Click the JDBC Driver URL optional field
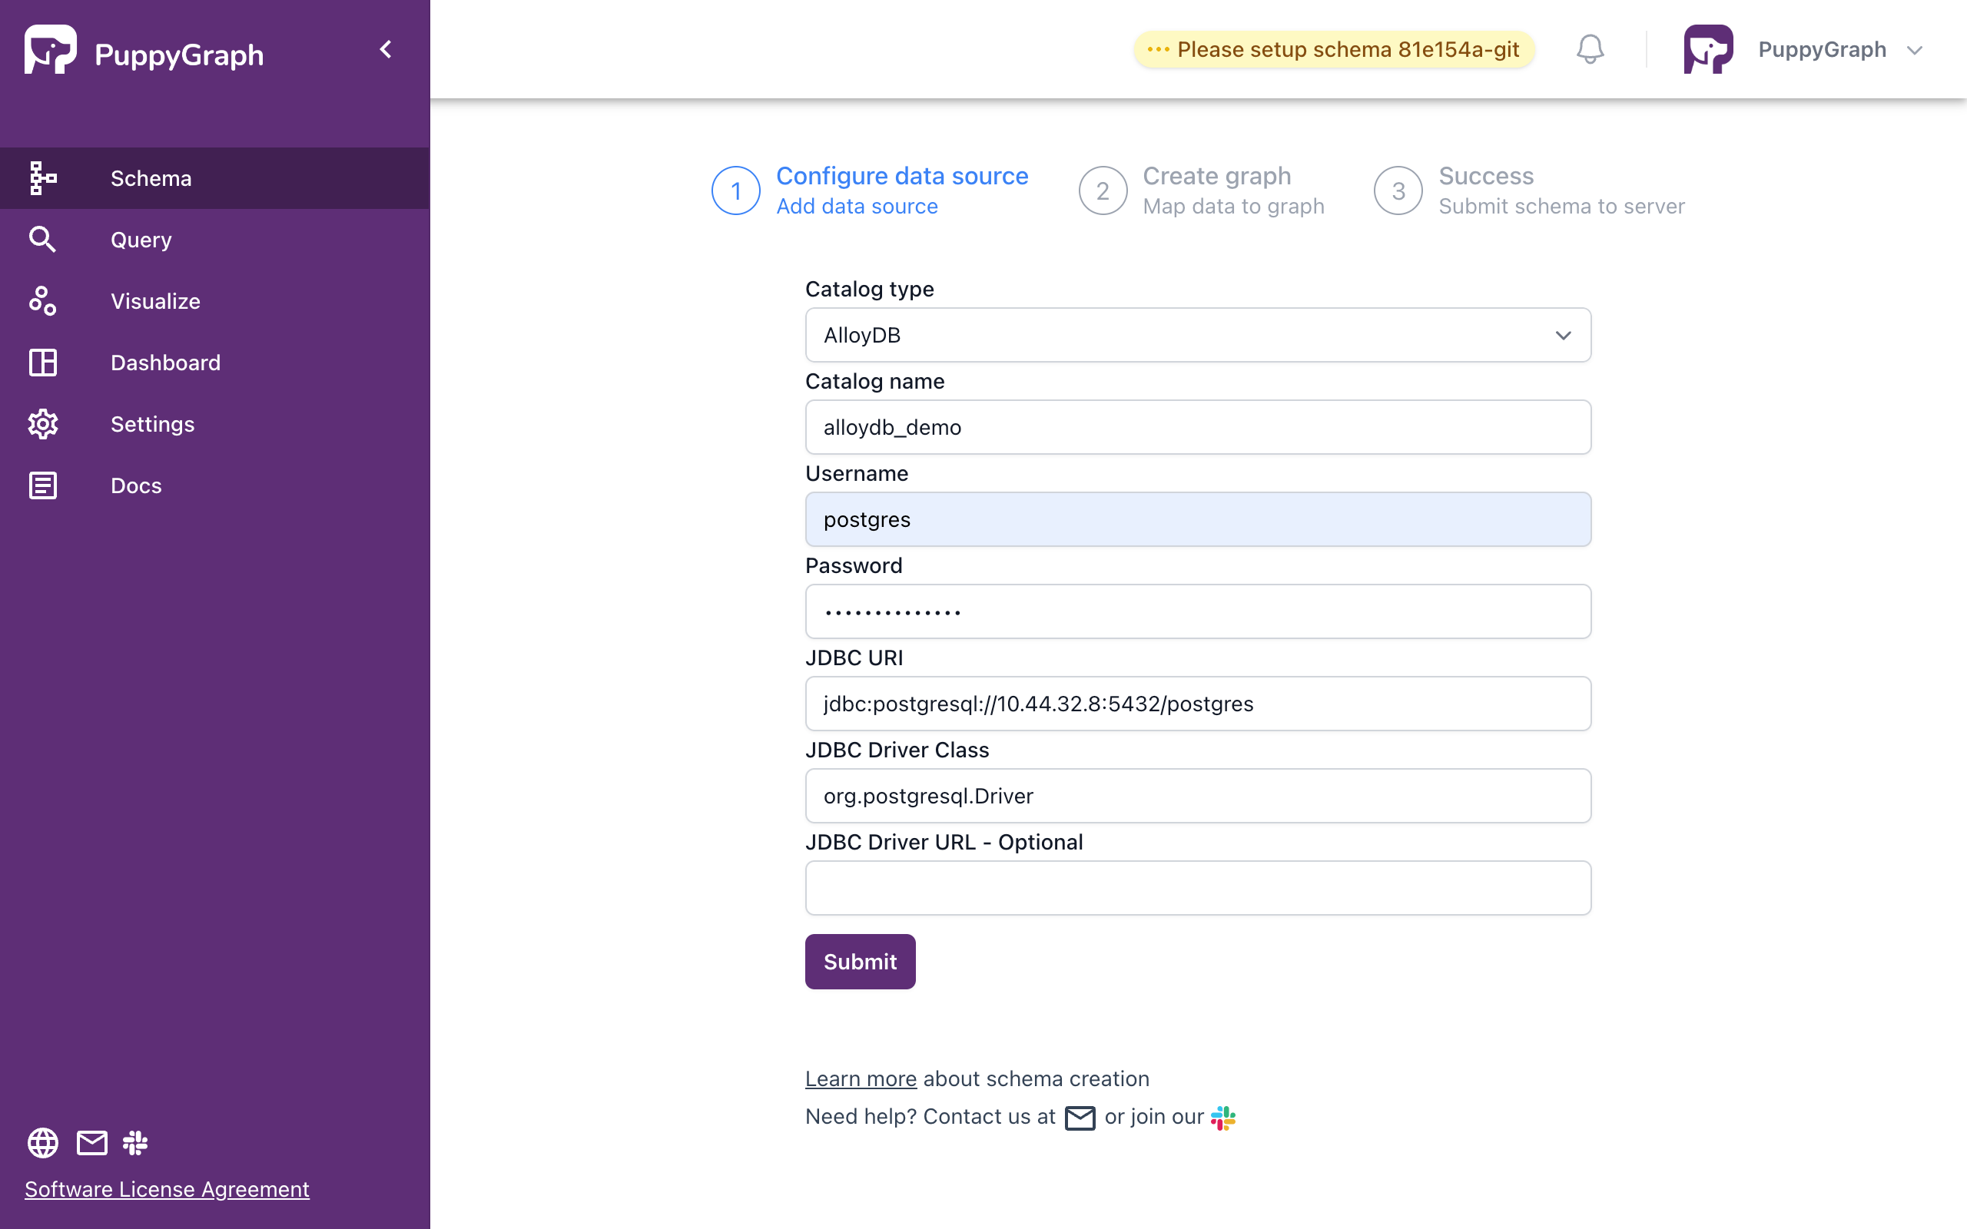Screen dimensions: 1967x1229 [x=1198, y=888]
